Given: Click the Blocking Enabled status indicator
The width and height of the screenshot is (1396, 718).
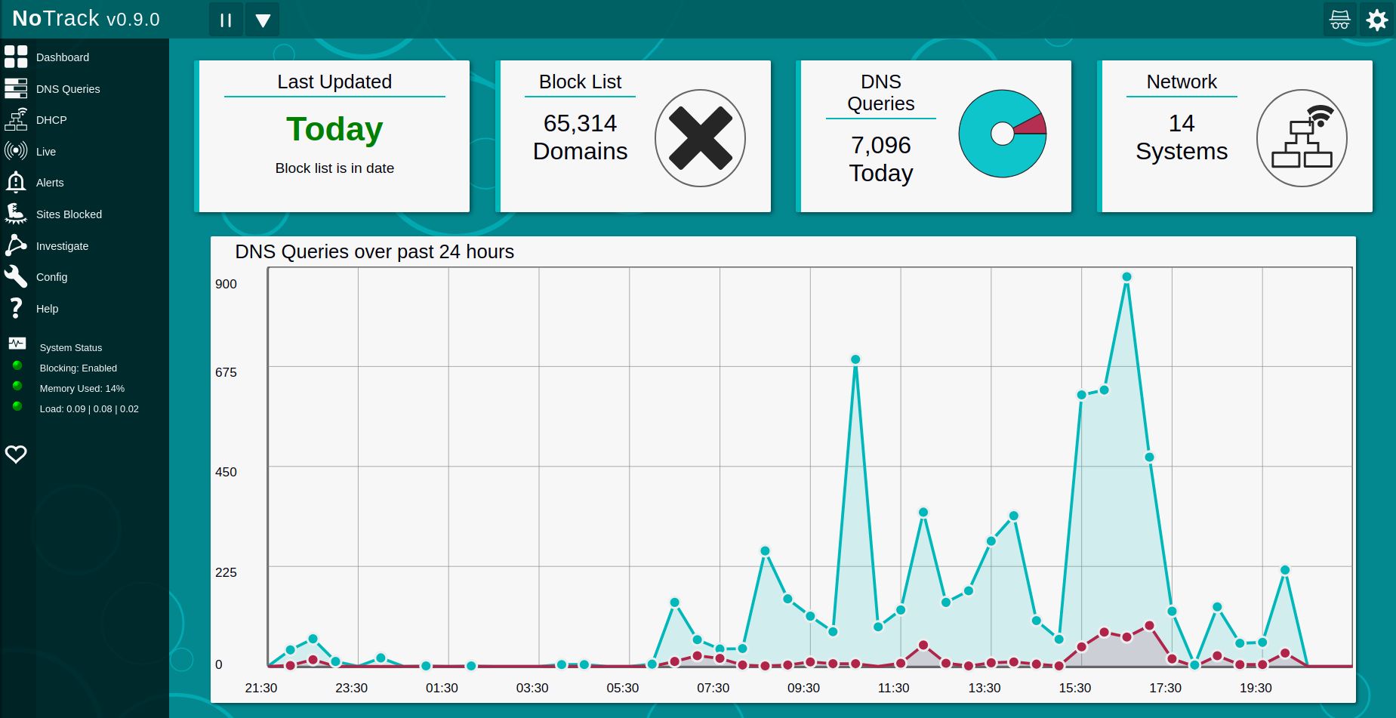Looking at the screenshot, I should pos(17,365).
